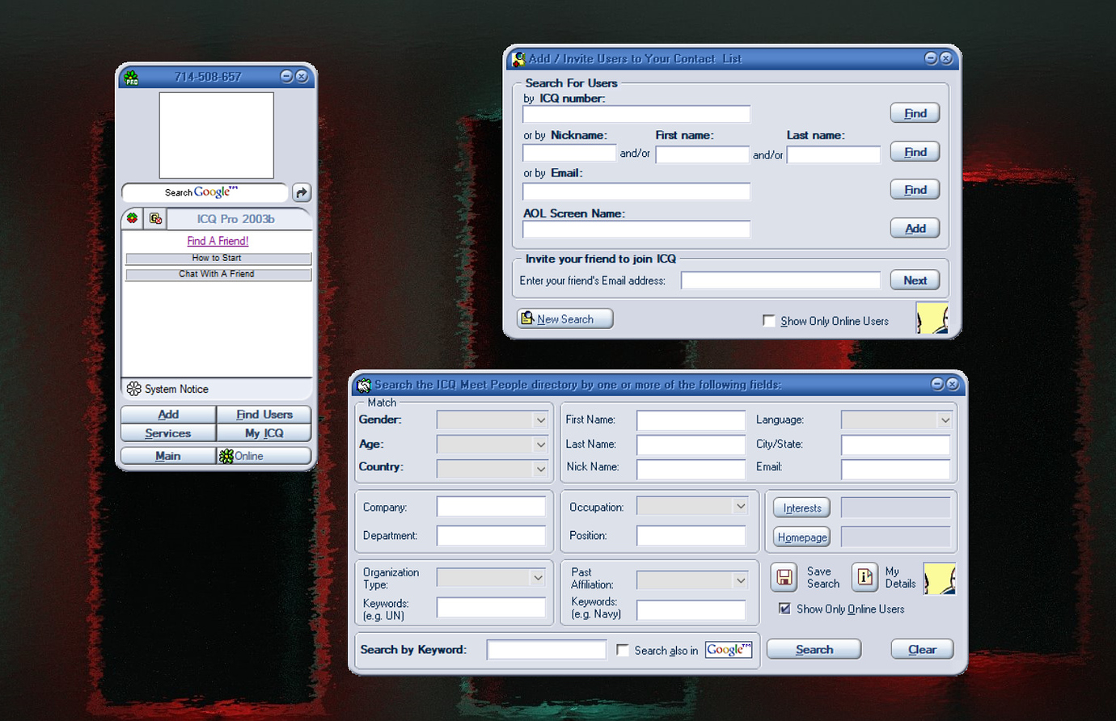Click the Chat With A Friend bar

point(218,274)
